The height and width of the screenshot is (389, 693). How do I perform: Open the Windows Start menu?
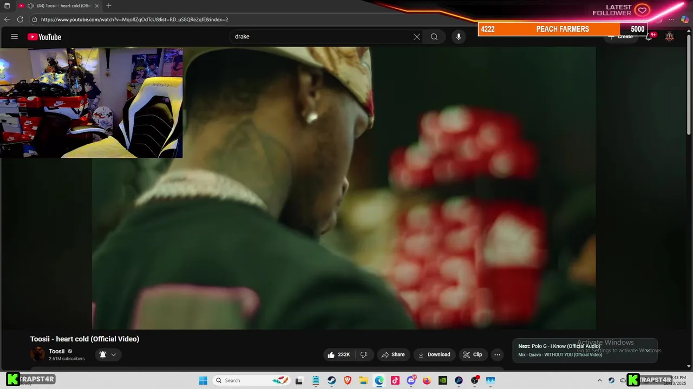pos(203,380)
